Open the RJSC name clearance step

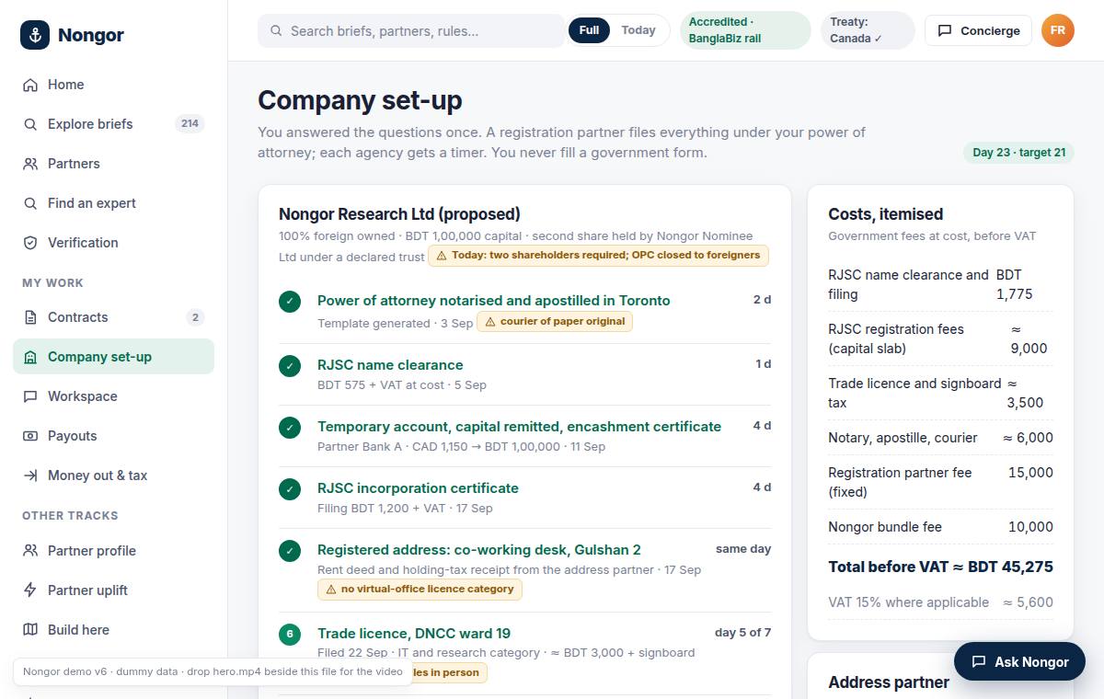(390, 365)
